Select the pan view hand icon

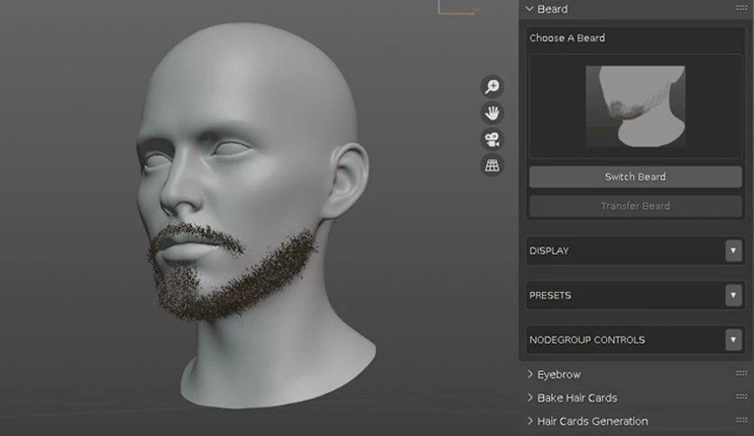[x=492, y=114]
